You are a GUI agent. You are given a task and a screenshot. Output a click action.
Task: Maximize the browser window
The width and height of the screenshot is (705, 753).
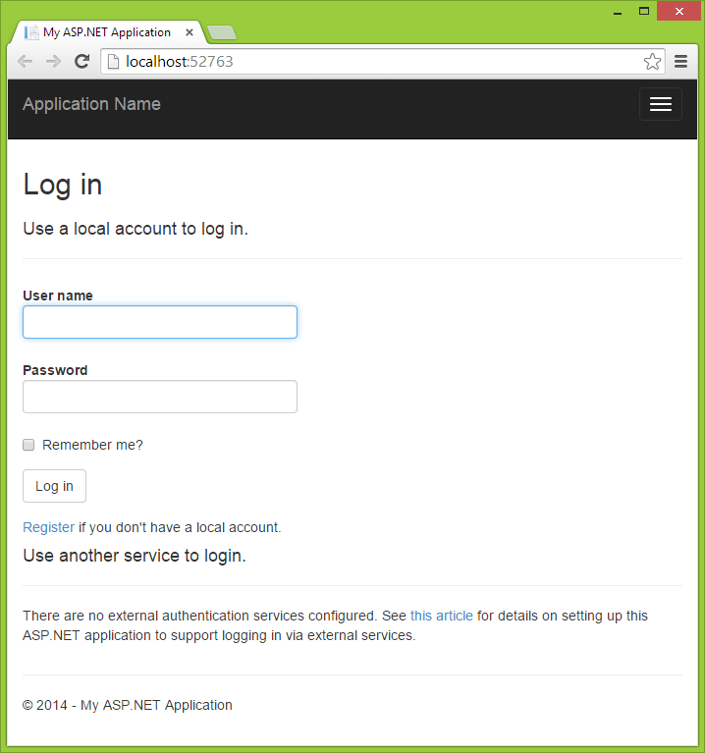pos(644,11)
